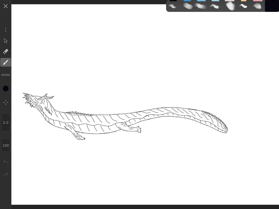Choose the speckled spray brush preset
This screenshot has width=279, height=209.
click(201, 6)
